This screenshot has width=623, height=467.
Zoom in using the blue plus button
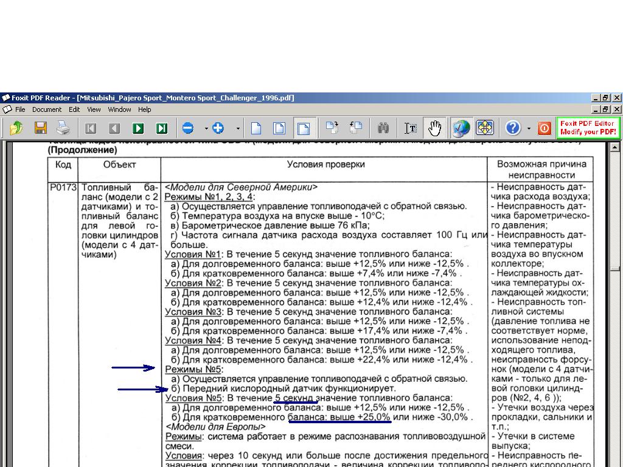(218, 128)
